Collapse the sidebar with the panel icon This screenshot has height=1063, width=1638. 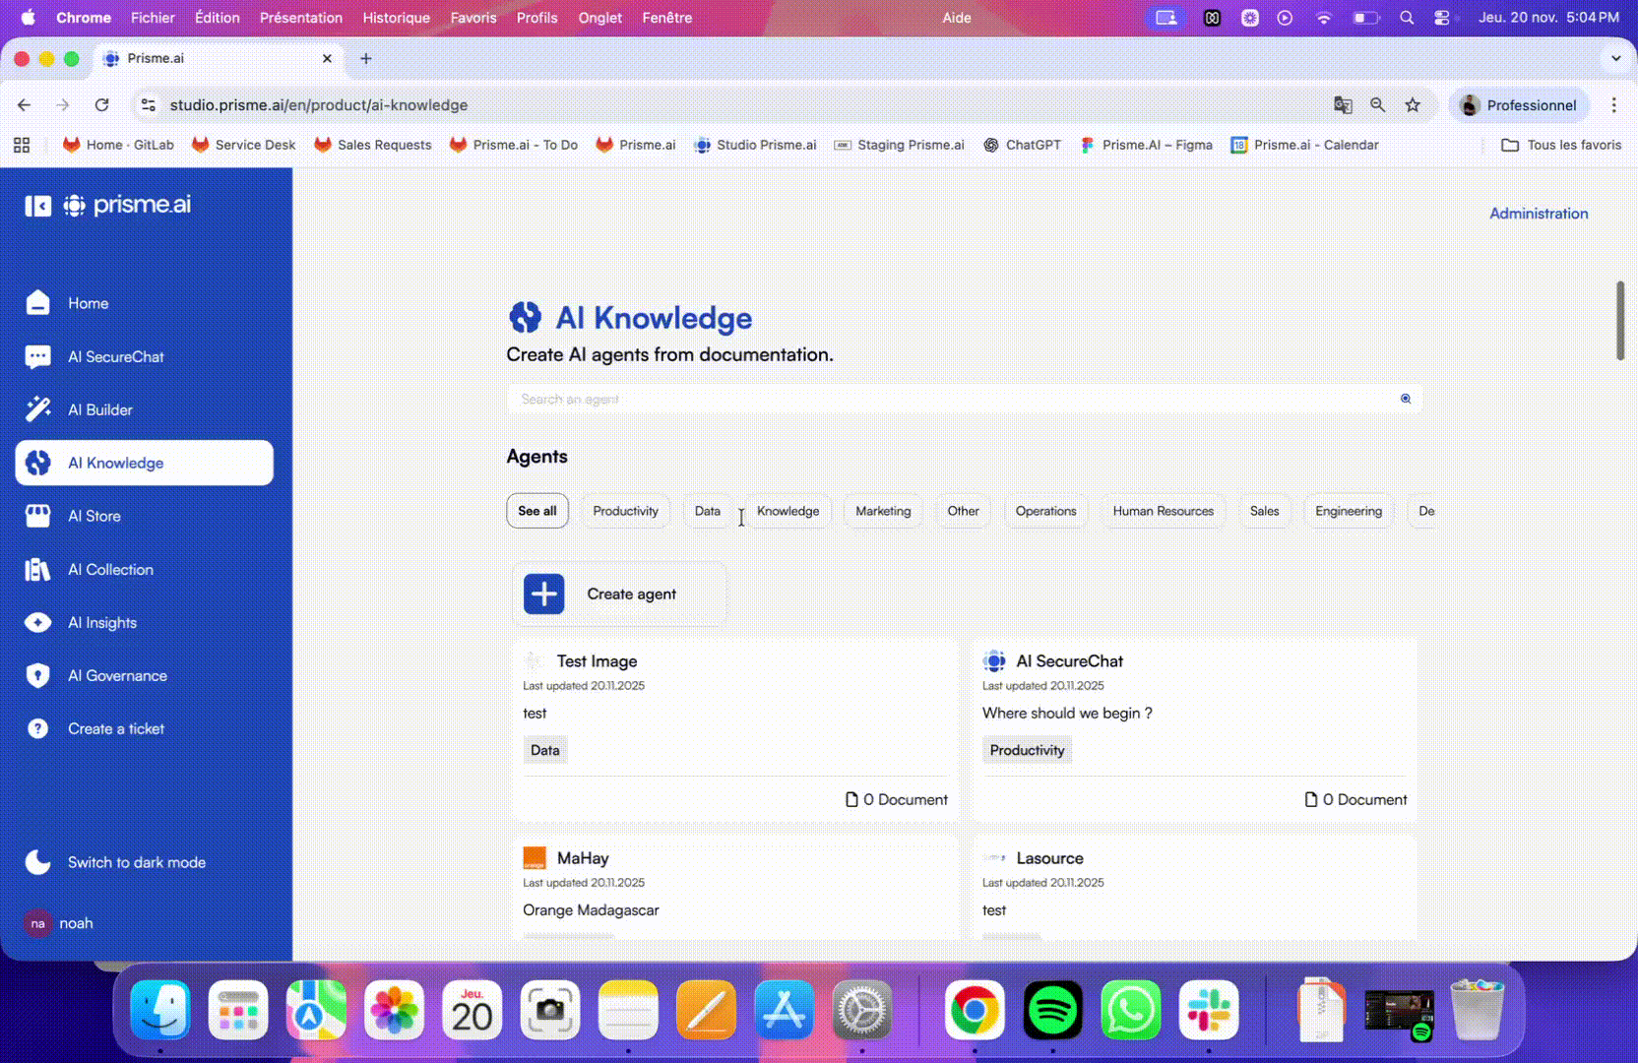pyautogui.click(x=37, y=205)
